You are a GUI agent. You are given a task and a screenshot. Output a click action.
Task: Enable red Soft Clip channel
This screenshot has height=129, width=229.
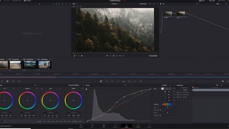click(x=165, y=104)
